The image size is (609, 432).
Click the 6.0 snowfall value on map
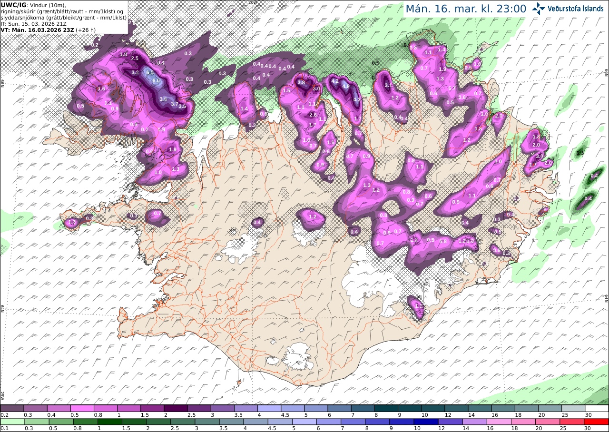156,81
